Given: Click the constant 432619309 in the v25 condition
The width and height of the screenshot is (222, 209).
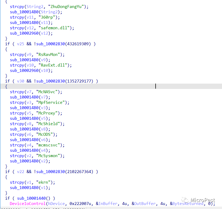Looking at the screenshot, I should point(78,44).
